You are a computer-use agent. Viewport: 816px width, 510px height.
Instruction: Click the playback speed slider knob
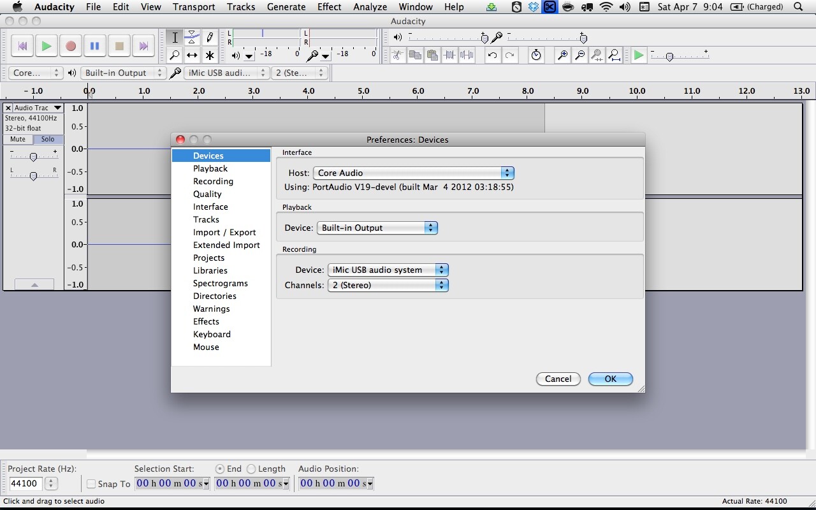[669, 57]
